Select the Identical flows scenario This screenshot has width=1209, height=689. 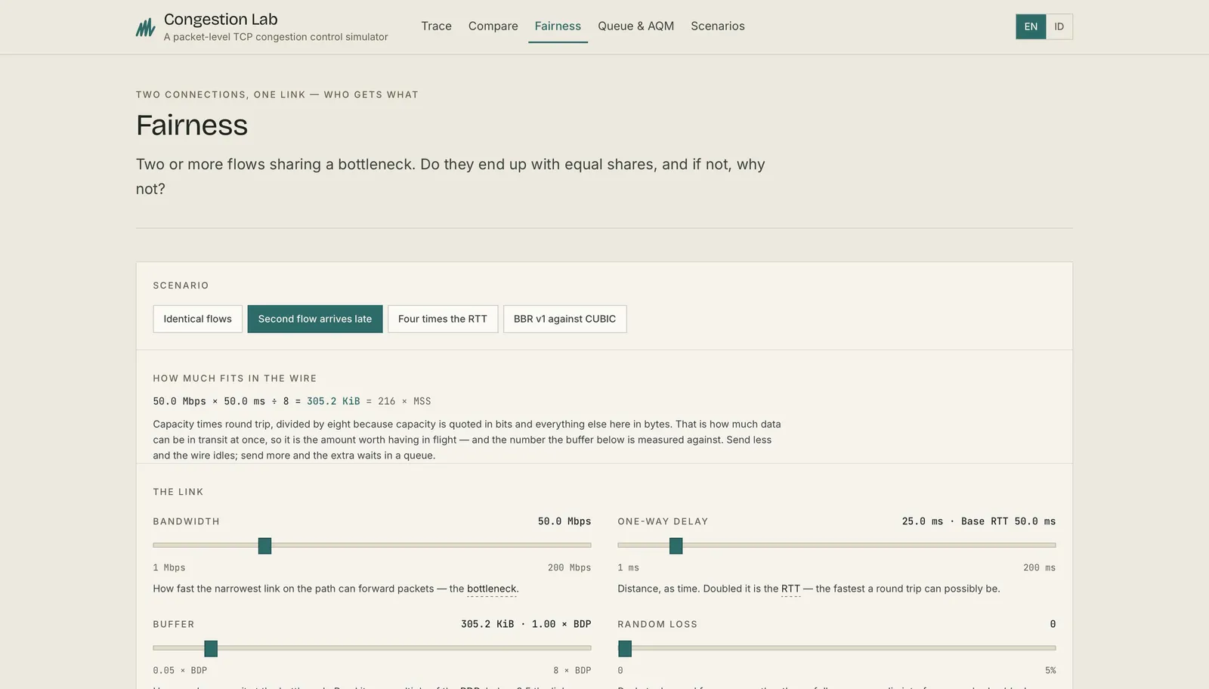point(197,319)
